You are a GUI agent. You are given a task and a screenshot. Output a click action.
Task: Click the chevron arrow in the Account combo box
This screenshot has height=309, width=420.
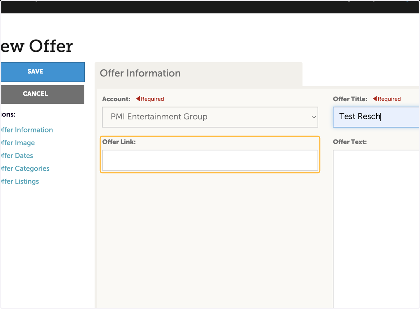[314, 117]
